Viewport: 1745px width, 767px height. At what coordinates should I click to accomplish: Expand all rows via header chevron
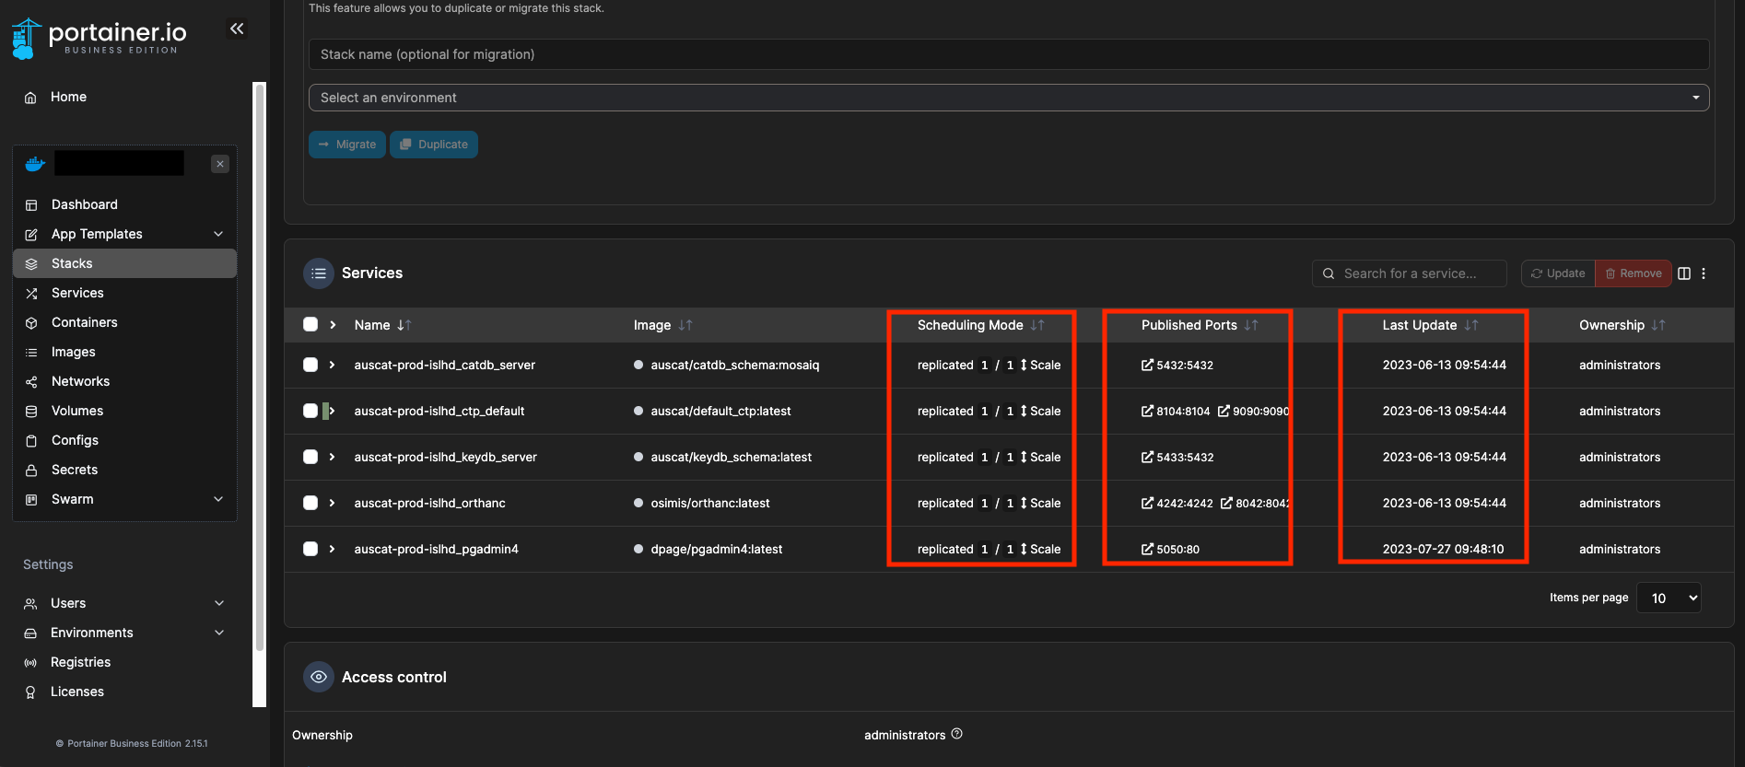333,325
